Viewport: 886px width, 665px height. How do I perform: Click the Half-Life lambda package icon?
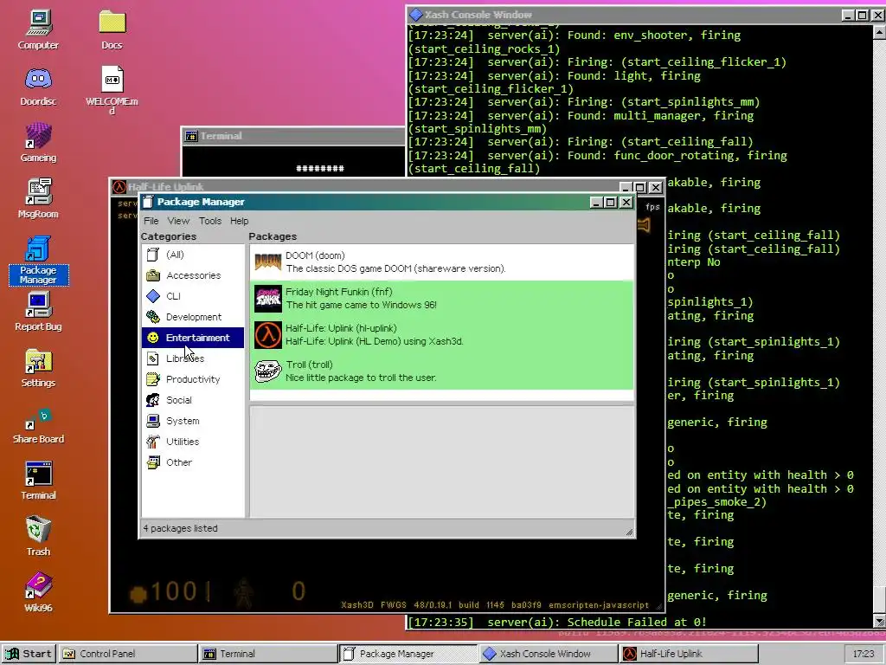tap(268, 335)
